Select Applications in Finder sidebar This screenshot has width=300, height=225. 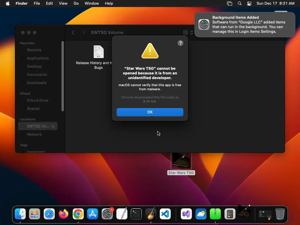coord(38,58)
